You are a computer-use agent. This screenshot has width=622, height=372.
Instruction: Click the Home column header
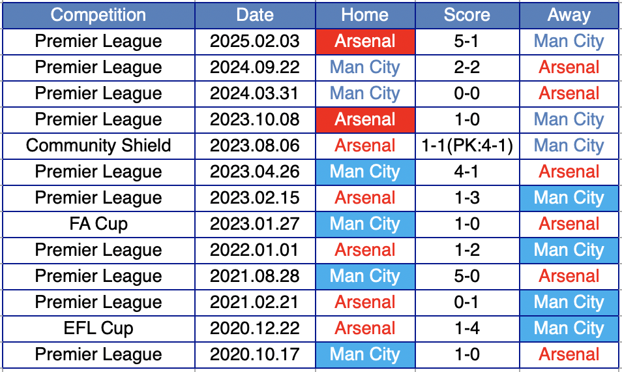pyautogui.click(x=365, y=15)
